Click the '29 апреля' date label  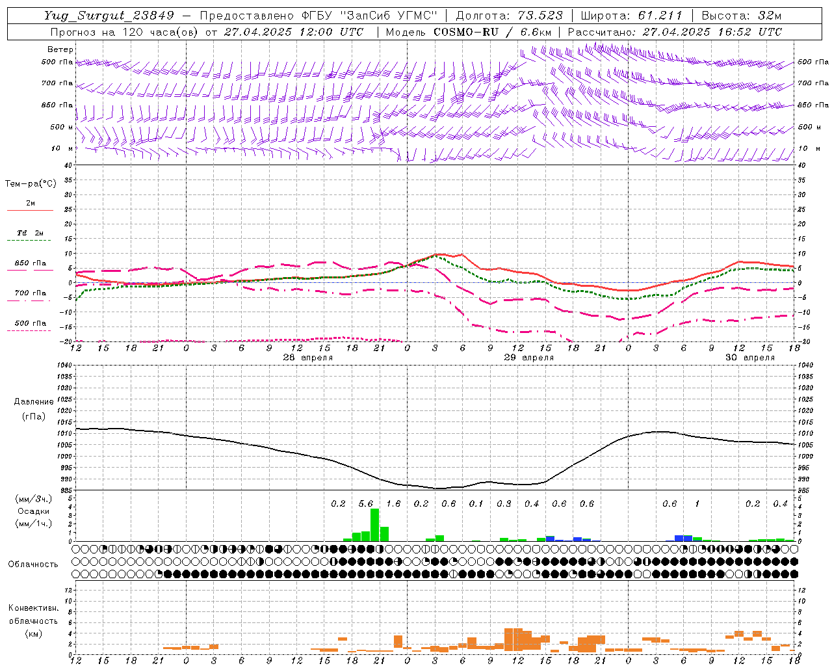pos(529,358)
